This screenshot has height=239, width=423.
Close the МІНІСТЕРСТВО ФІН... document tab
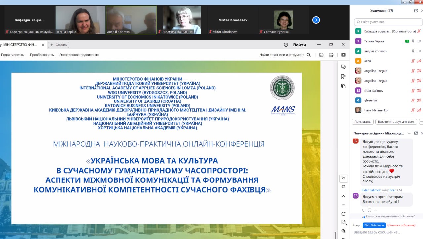tap(43, 45)
